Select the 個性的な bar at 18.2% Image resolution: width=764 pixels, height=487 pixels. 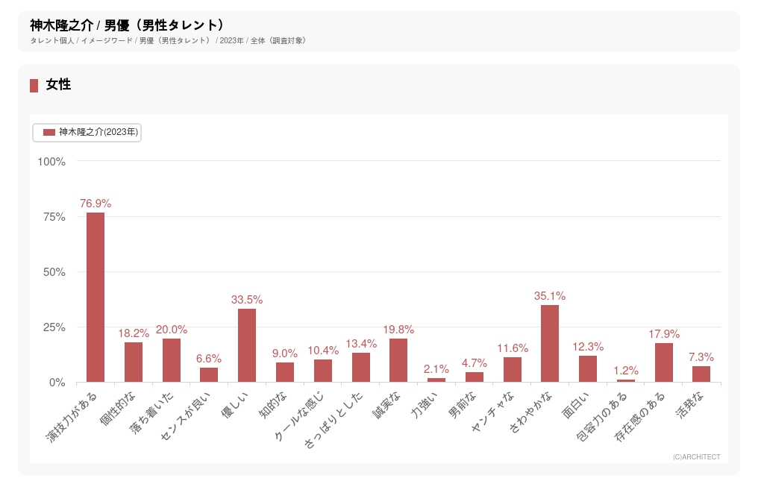coord(134,362)
